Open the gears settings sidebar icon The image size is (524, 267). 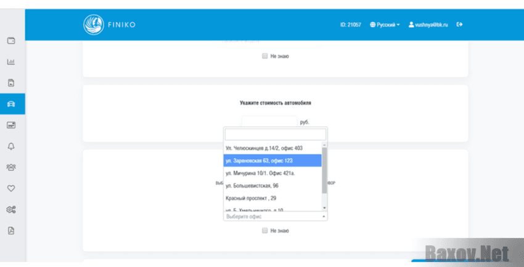11,209
